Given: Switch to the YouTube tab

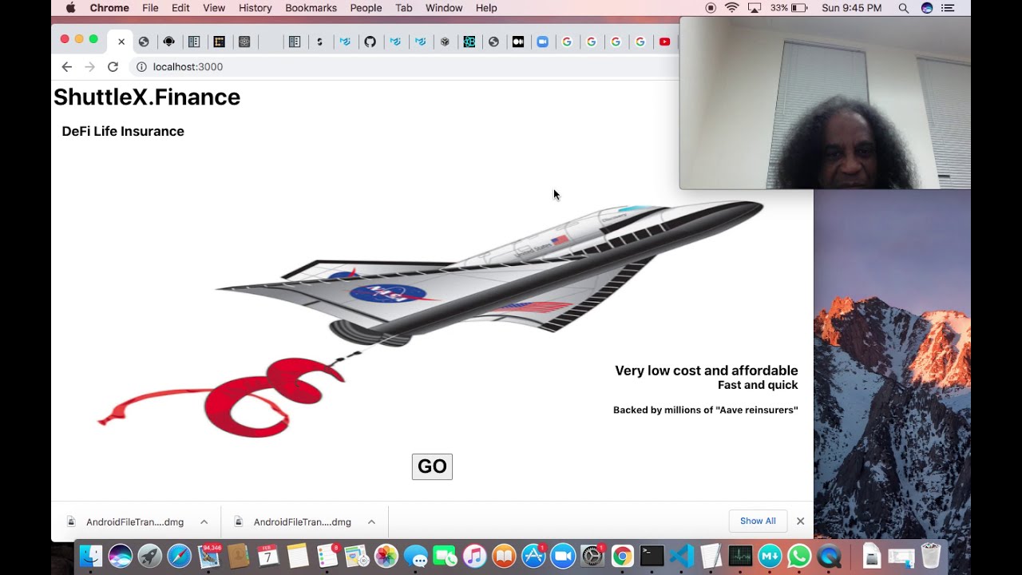Looking at the screenshot, I should tap(664, 42).
